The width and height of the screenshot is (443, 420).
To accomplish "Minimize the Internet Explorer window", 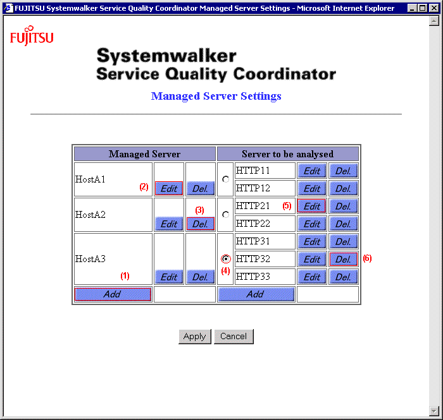I will [x=412, y=8].
